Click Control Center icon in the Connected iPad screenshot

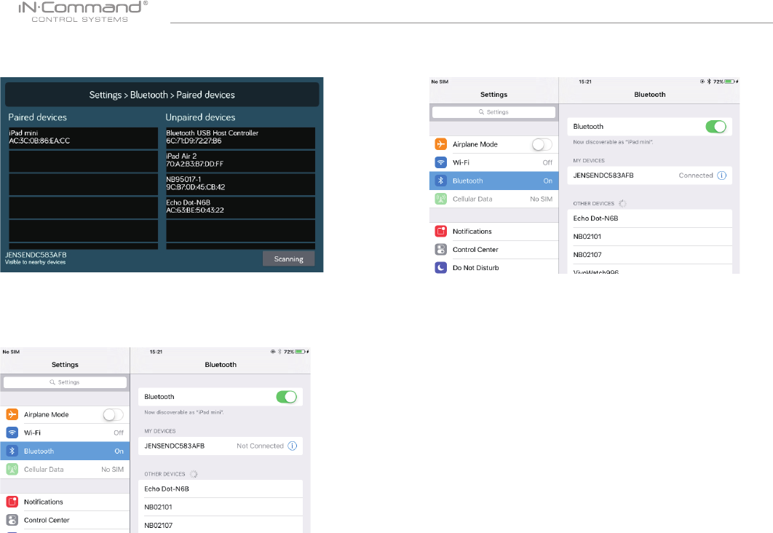point(441,250)
